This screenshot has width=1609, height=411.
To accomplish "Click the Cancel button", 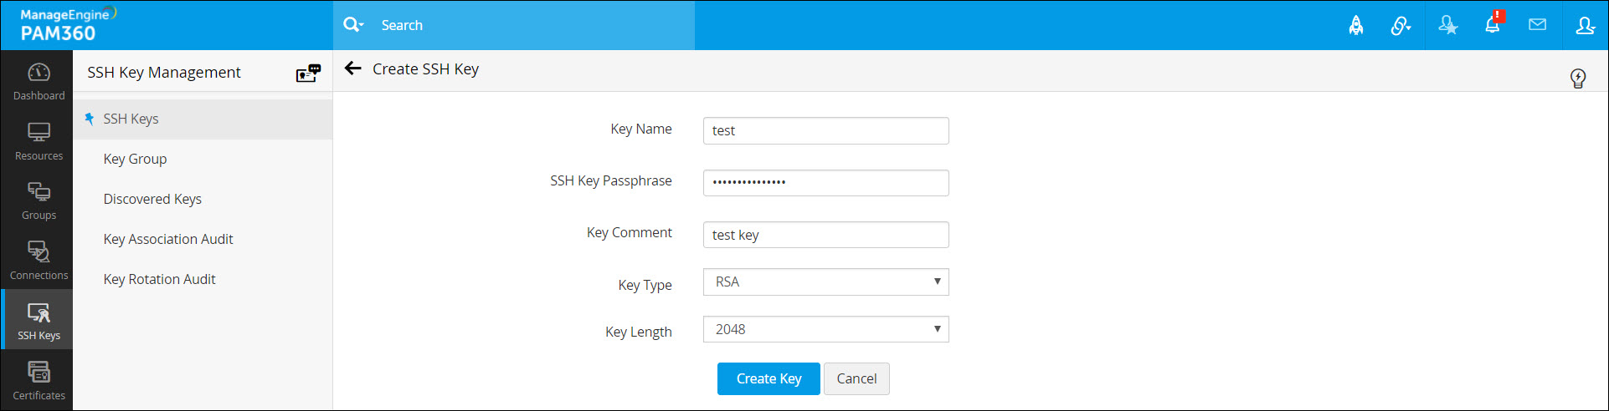I will coord(856,378).
